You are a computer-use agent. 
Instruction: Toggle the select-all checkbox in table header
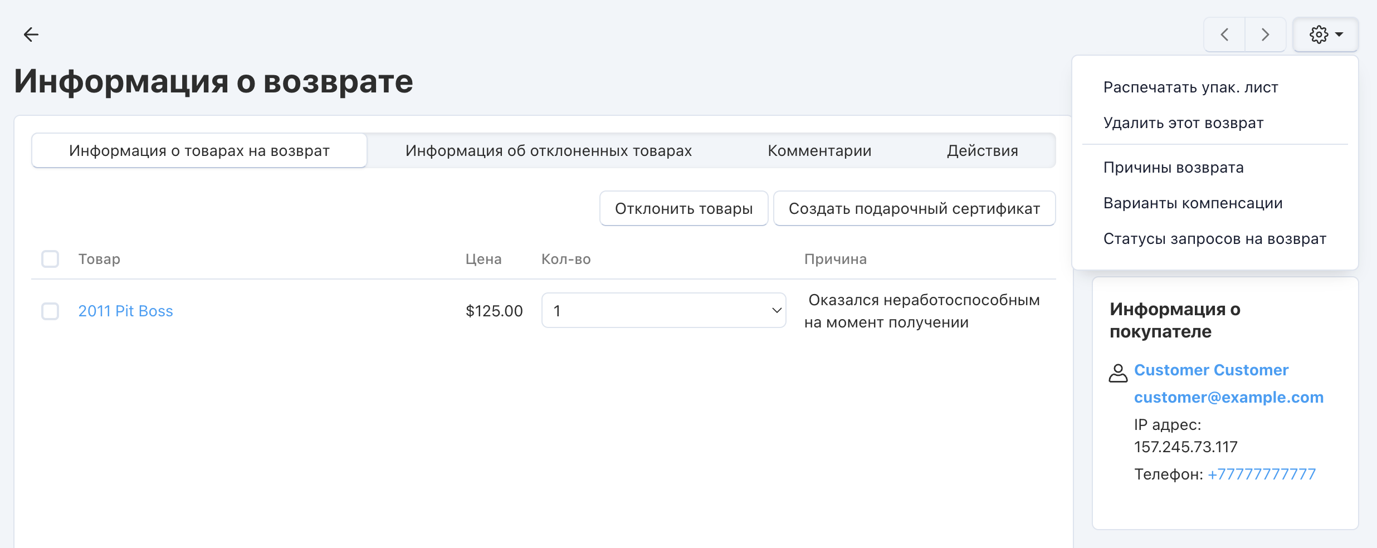pos(50,259)
